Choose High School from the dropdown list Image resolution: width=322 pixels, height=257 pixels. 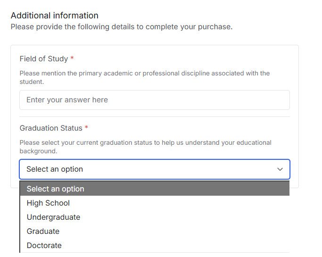[48, 203]
